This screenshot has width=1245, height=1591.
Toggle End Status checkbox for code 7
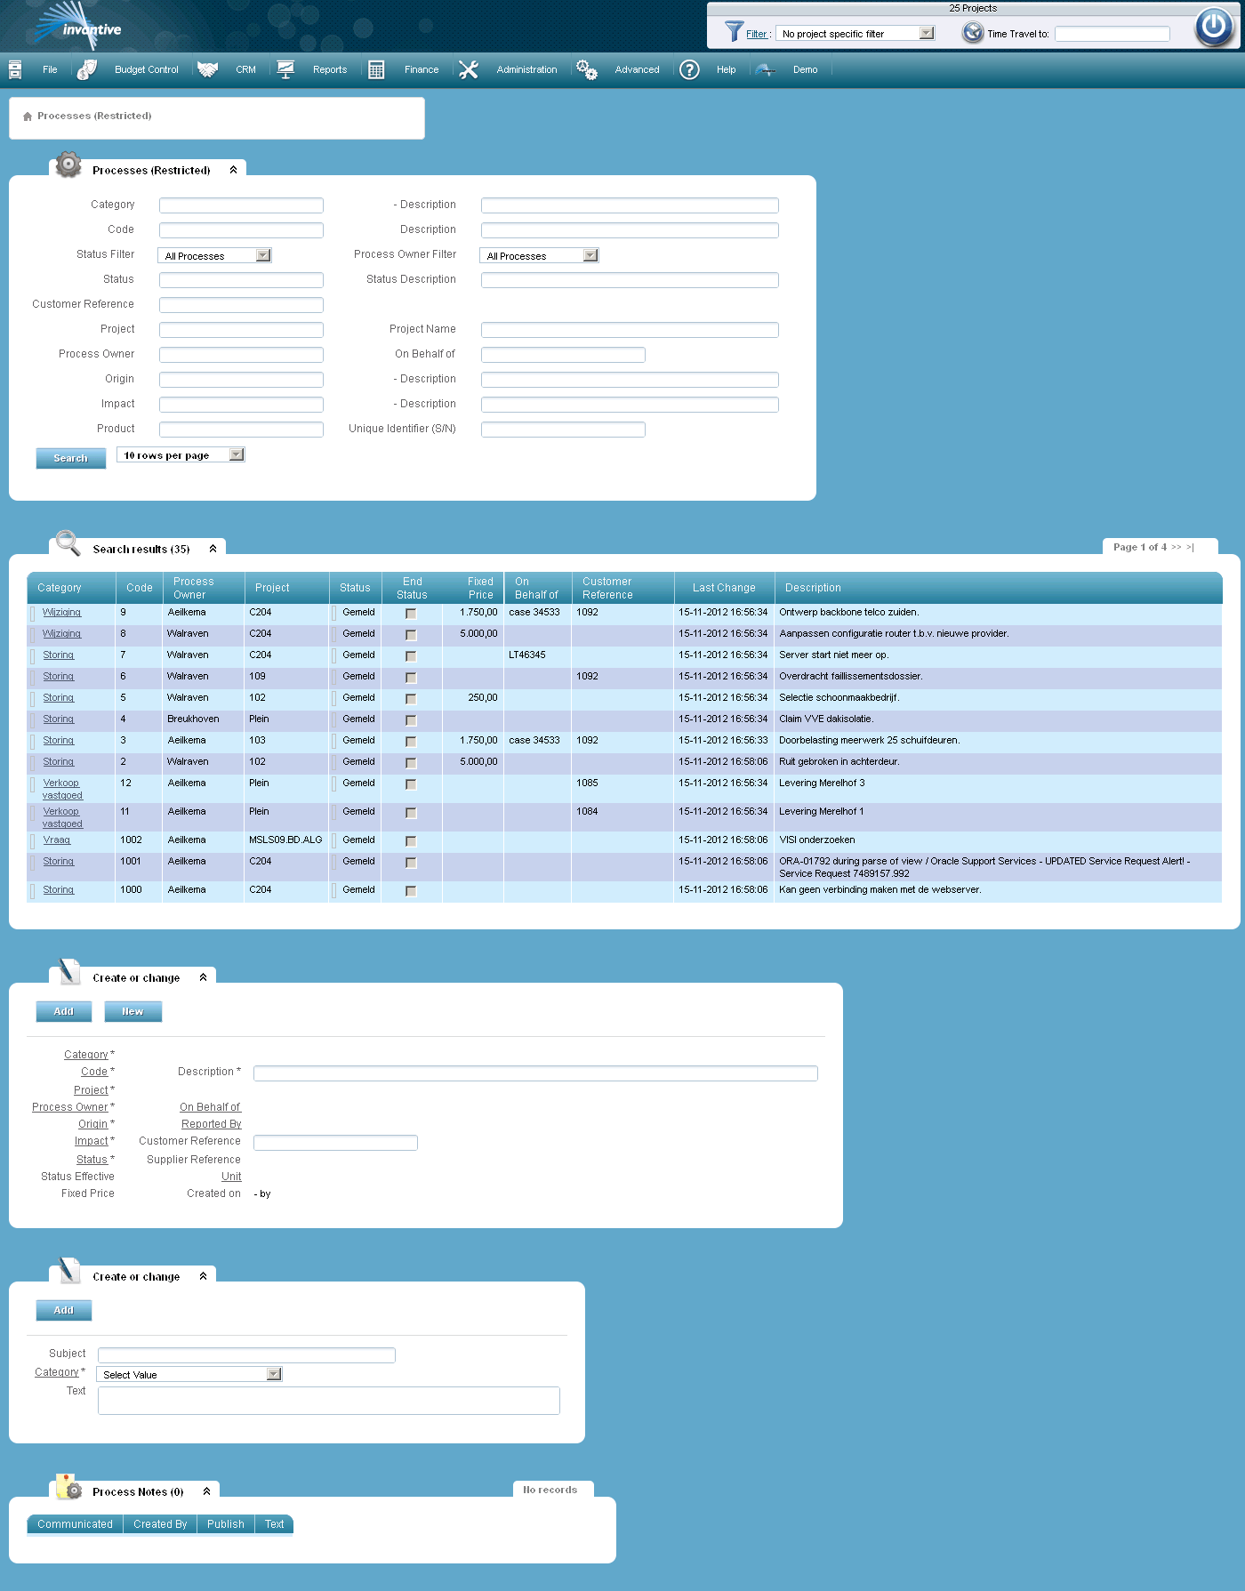411,656
